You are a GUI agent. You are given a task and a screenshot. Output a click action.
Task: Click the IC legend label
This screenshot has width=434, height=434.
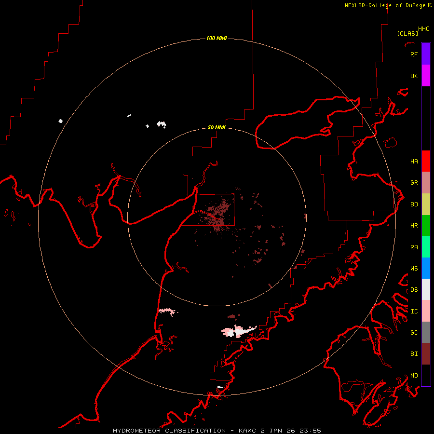pyautogui.click(x=414, y=311)
